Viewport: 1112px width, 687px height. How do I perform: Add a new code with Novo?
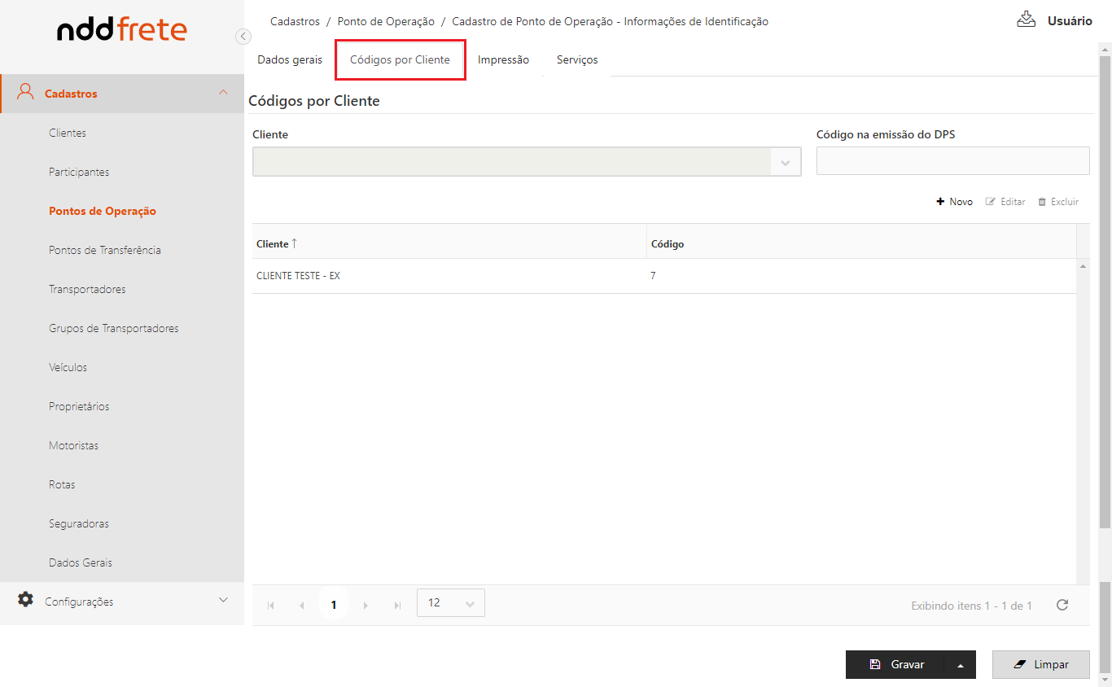pos(954,202)
